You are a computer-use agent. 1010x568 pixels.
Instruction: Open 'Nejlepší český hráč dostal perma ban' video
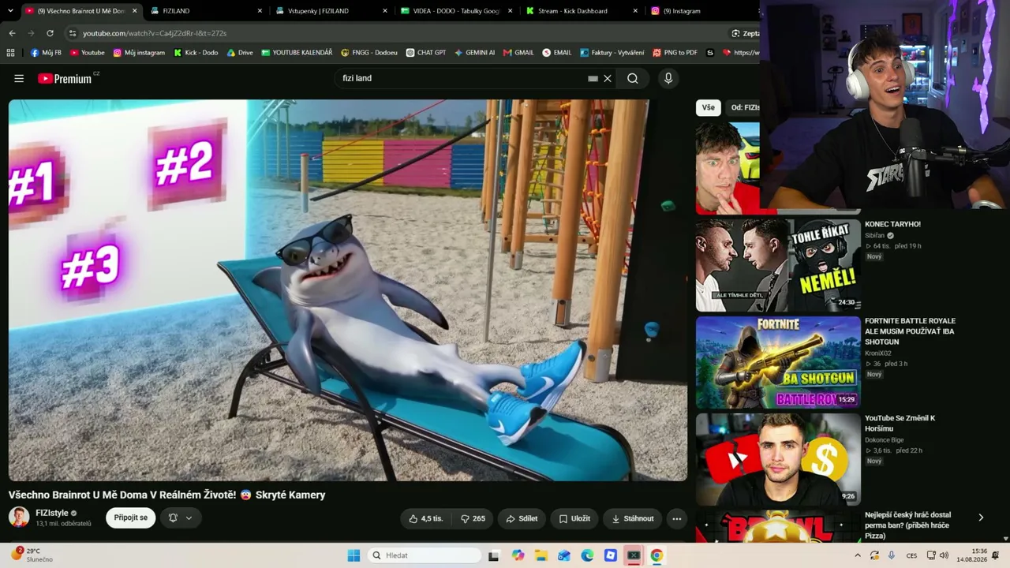click(907, 525)
